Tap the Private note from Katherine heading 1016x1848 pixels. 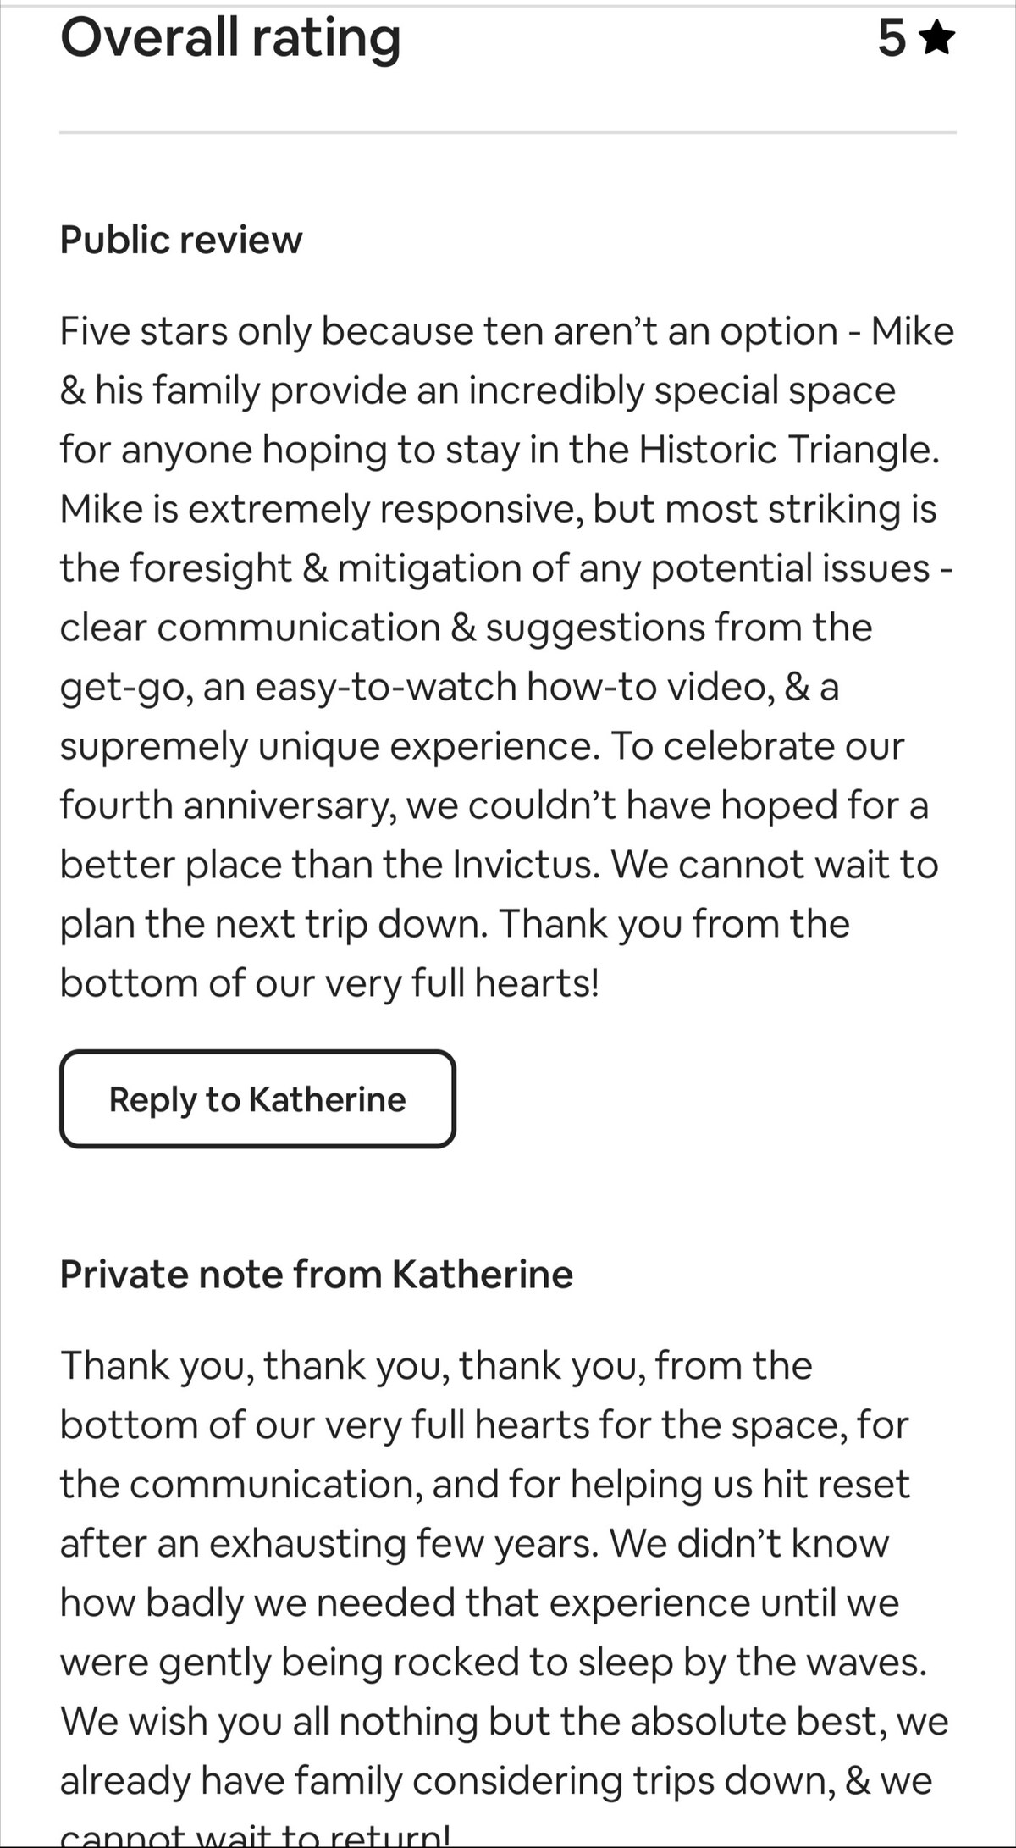316,1274
